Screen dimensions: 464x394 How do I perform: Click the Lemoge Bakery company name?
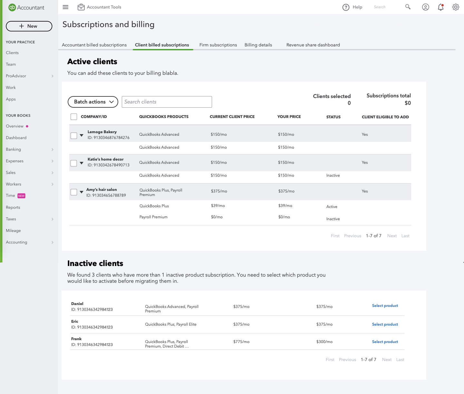102,132
